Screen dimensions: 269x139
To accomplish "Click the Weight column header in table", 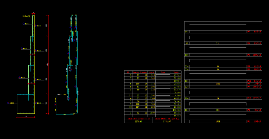I will coord(176,72).
